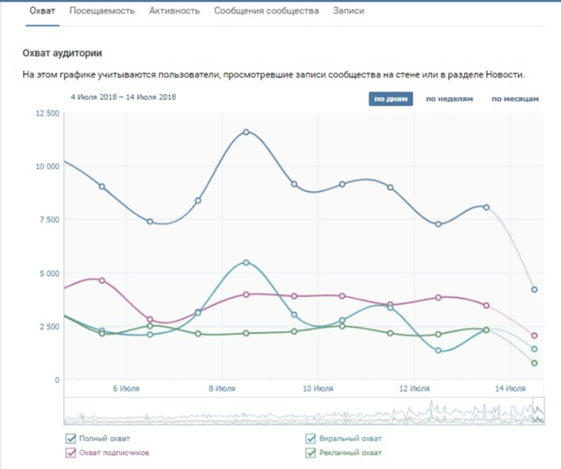Click the last viral reach point near 1 400
The width and height of the screenshot is (561, 469).
point(534,349)
